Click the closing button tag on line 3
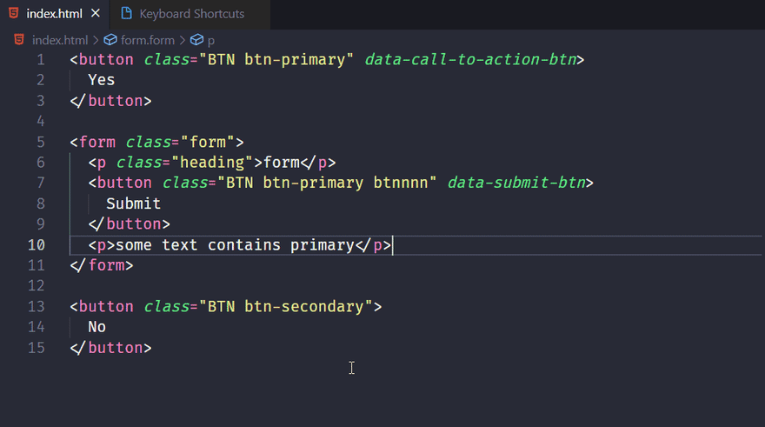This screenshot has height=427, width=765. click(x=110, y=101)
